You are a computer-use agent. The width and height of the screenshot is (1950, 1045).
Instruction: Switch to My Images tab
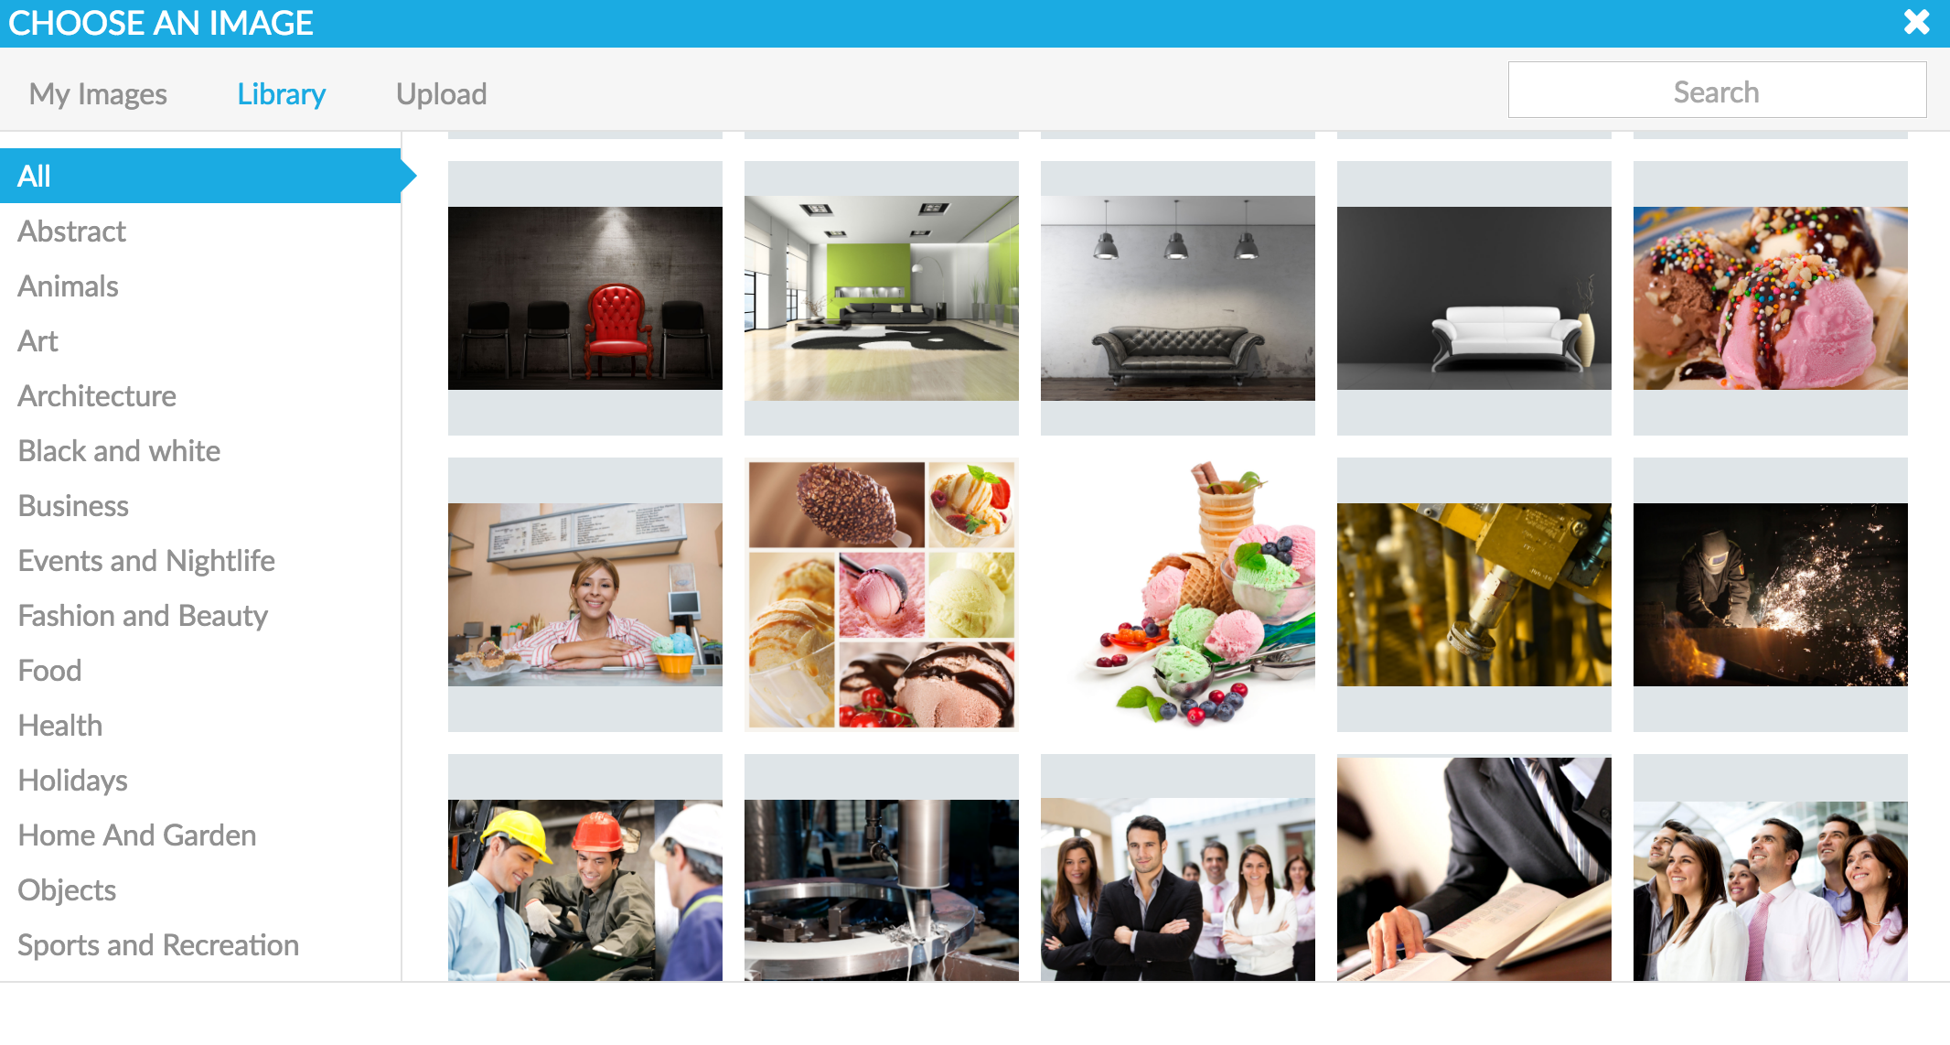point(98,92)
